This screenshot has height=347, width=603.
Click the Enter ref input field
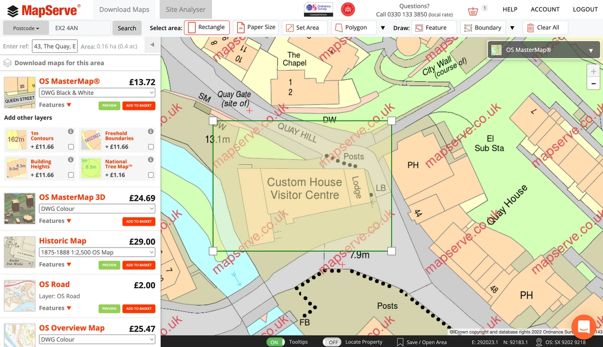55,46
